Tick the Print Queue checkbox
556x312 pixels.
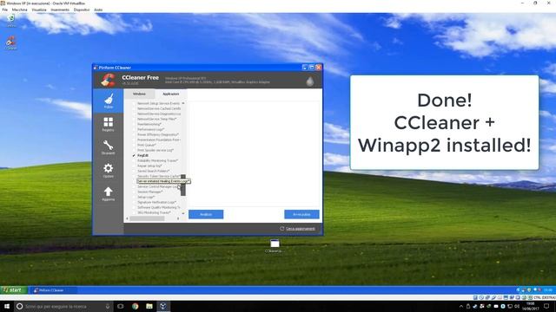coord(134,145)
